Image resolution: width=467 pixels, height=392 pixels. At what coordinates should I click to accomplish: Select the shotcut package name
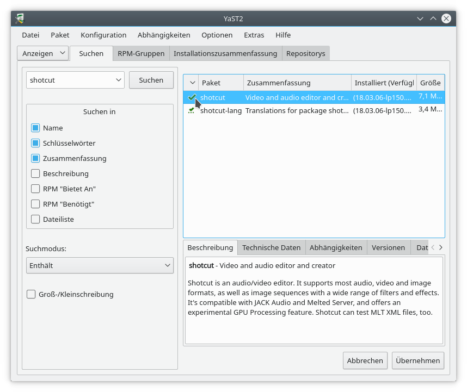click(x=213, y=97)
